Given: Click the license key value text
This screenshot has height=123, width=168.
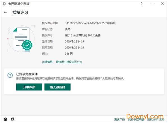Looking at the screenshot, I should [90, 23].
